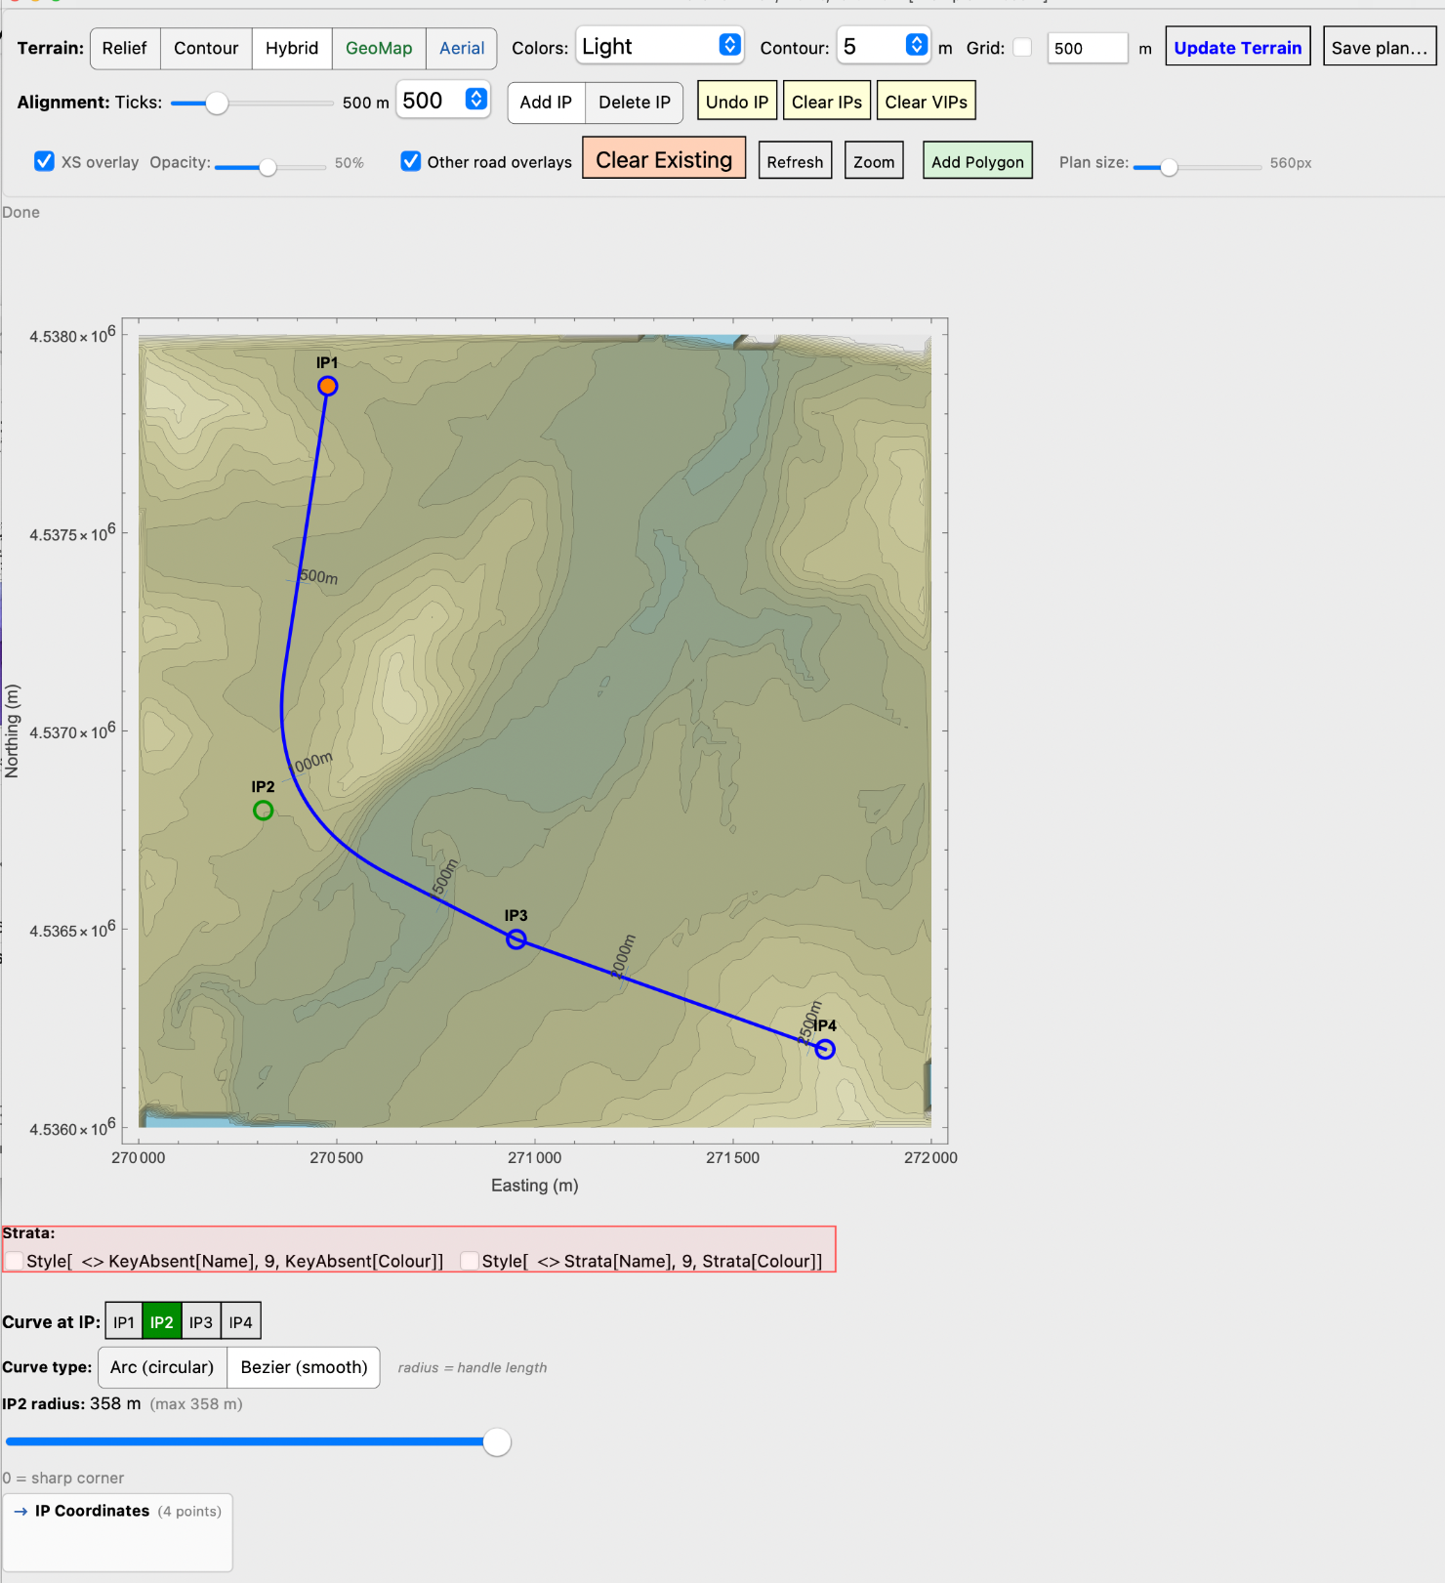
Task: Click the blue IP3 marker on map
Action: (x=516, y=939)
